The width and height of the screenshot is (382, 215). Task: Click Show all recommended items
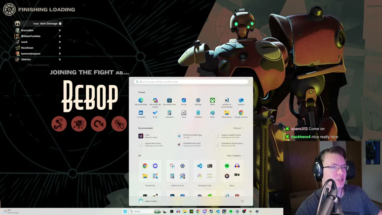tap(238, 128)
